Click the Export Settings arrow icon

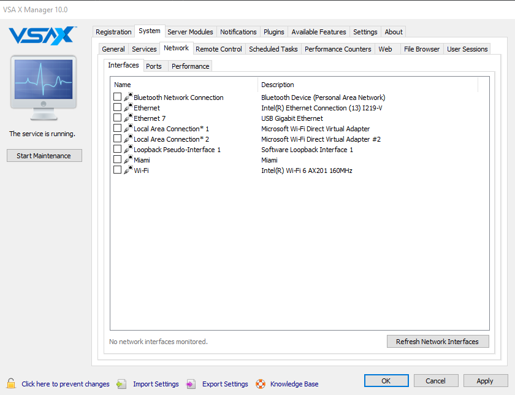191,384
